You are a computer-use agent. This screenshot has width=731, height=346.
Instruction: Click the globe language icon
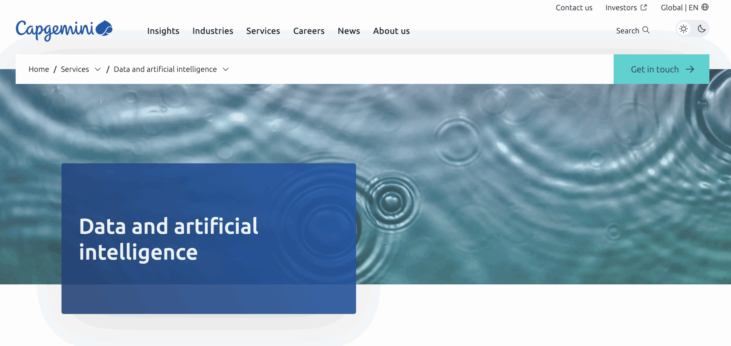click(705, 7)
